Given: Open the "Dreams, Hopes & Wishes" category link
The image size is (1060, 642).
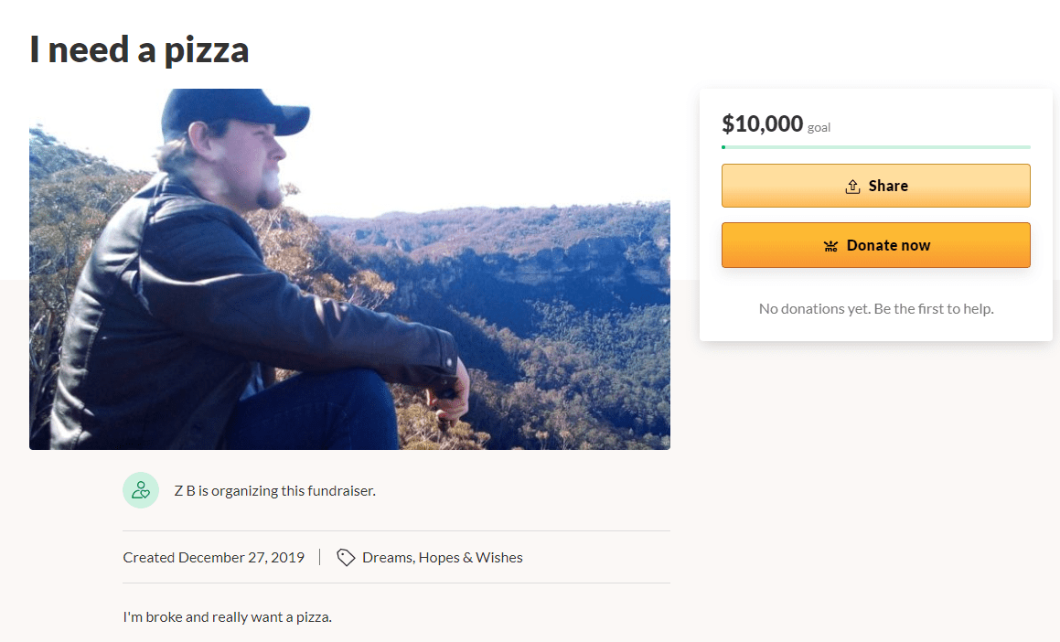Looking at the screenshot, I should tap(442, 557).
